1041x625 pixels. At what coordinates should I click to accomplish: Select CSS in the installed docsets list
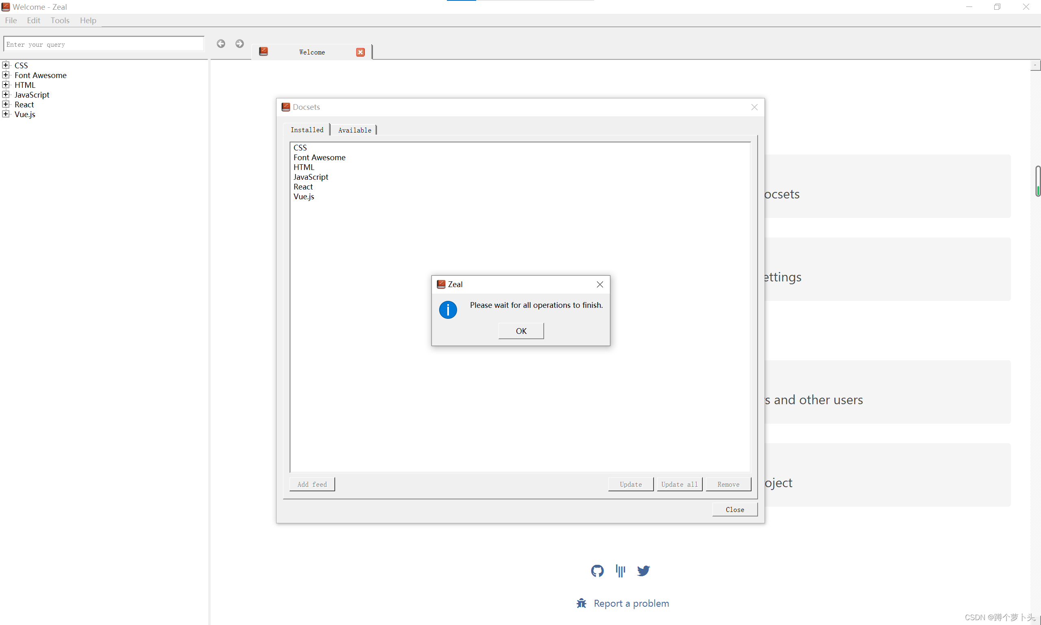tap(300, 148)
